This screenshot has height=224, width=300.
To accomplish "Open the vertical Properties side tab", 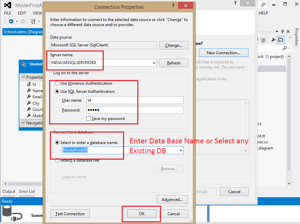I will 297,37.
